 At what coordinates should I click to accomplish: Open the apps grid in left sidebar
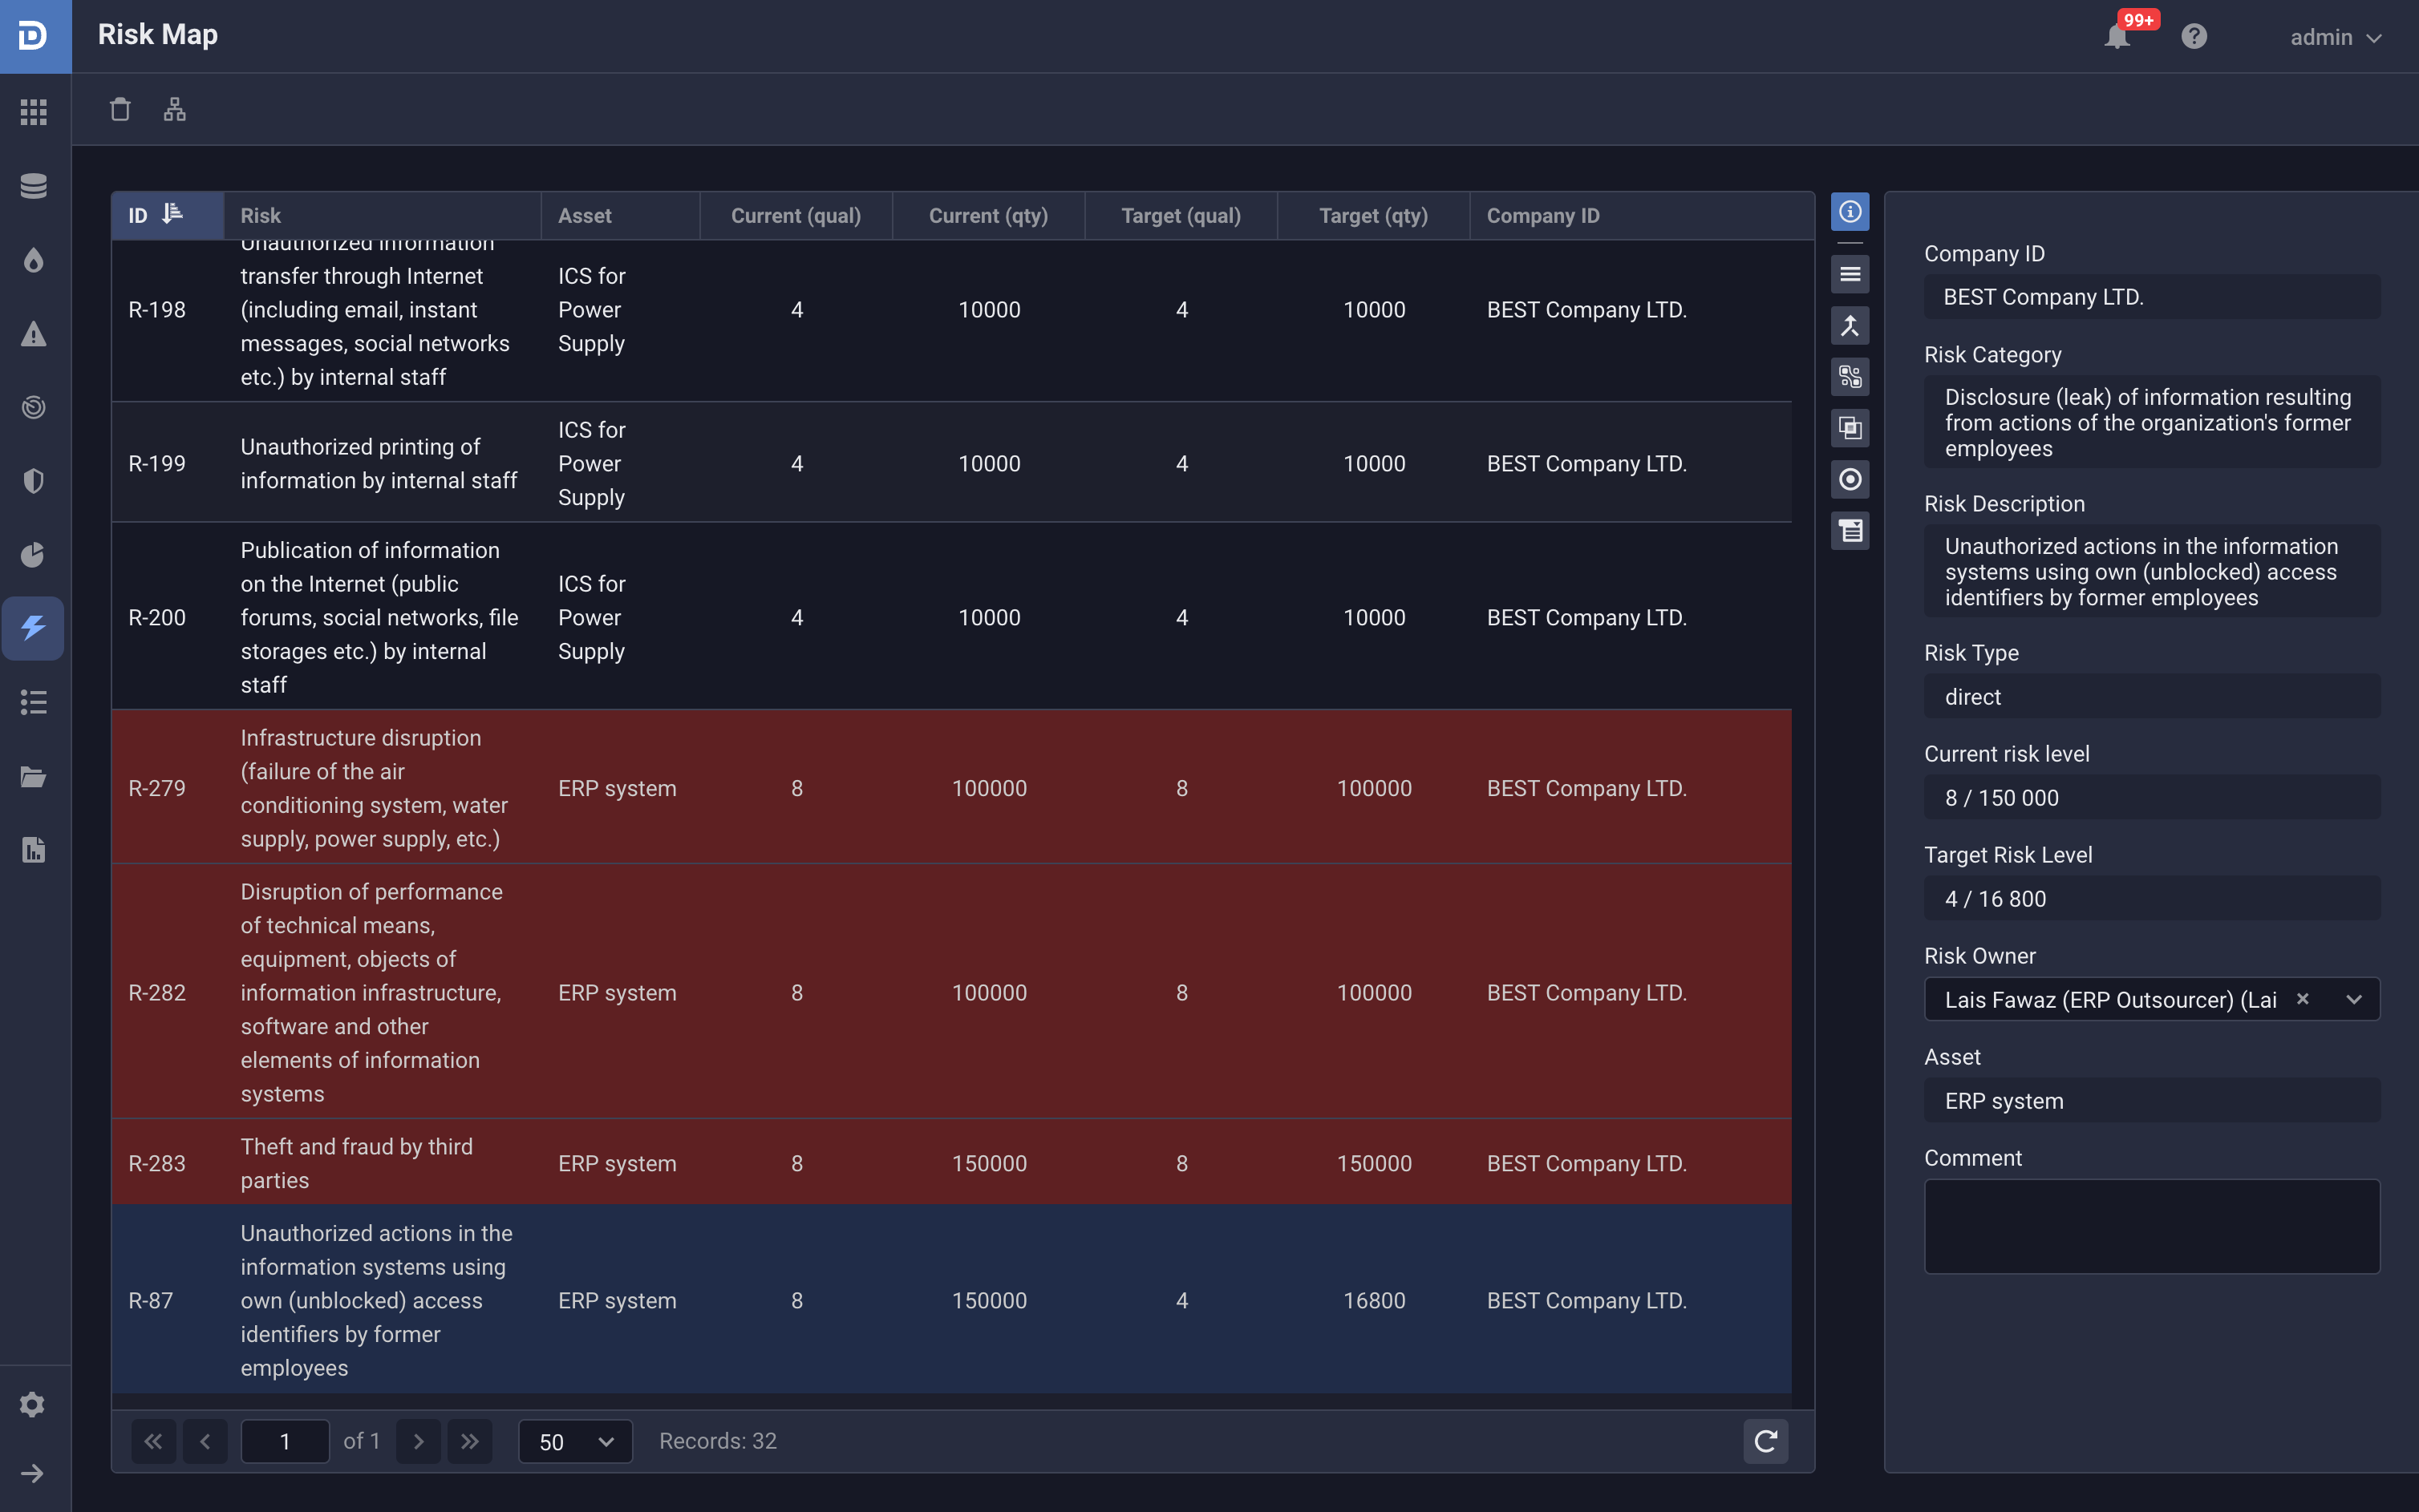[34, 112]
